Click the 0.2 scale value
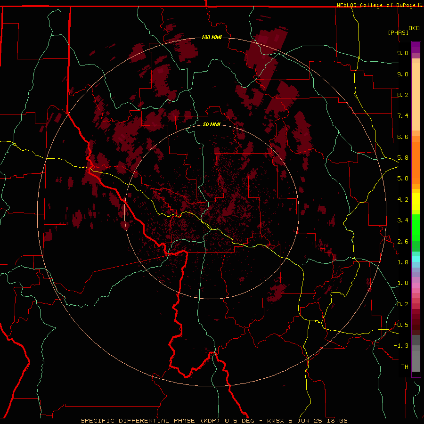This screenshot has width=424, height=424. click(403, 304)
